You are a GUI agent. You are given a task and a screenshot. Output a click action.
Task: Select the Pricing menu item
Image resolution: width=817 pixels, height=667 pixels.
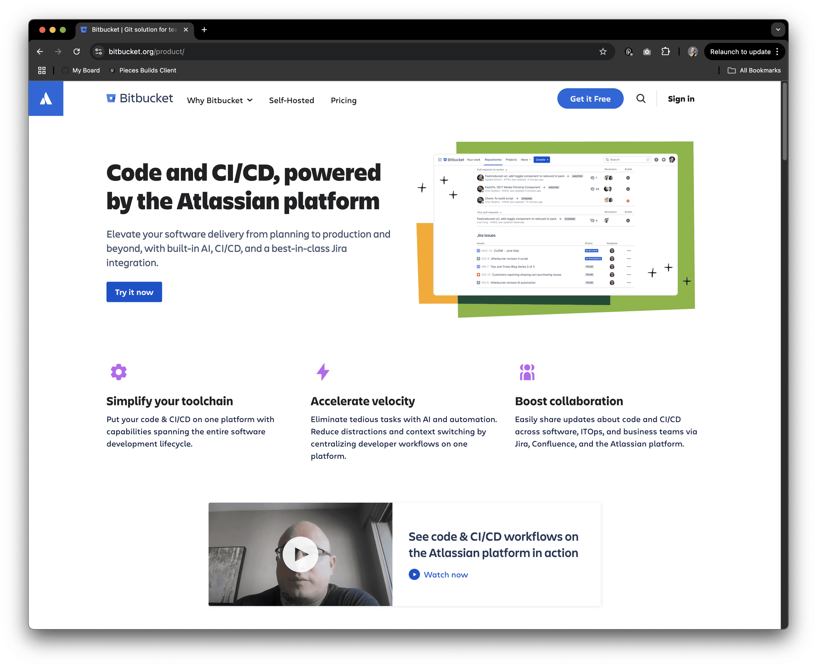[343, 100]
